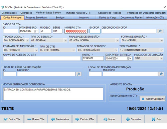This screenshot has height=129, width=167.
Task: Switch to the Impostos tab
Action: click(84, 18)
